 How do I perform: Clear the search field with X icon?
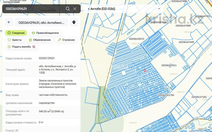coord(75,9)
